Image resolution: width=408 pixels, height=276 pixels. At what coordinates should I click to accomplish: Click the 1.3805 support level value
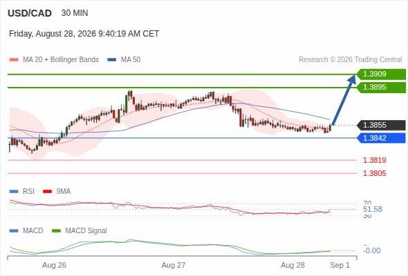374,173
